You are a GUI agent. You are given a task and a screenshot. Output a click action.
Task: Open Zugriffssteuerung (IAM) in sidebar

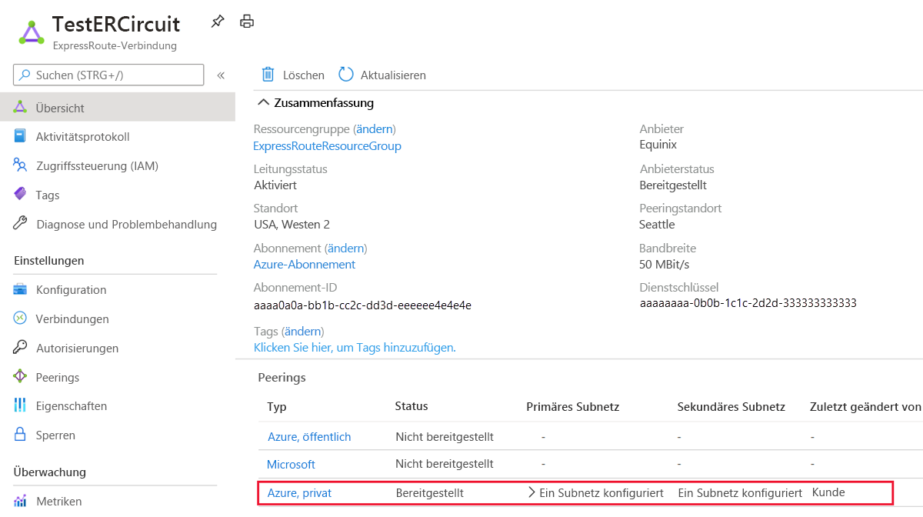97,166
